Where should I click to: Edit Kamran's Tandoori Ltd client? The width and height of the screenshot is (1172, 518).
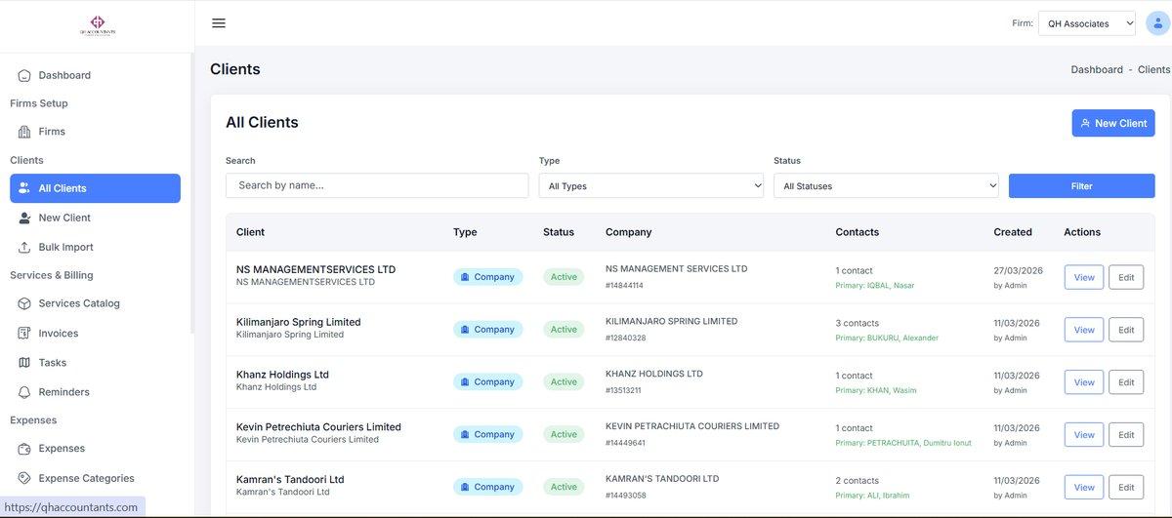pyautogui.click(x=1126, y=487)
